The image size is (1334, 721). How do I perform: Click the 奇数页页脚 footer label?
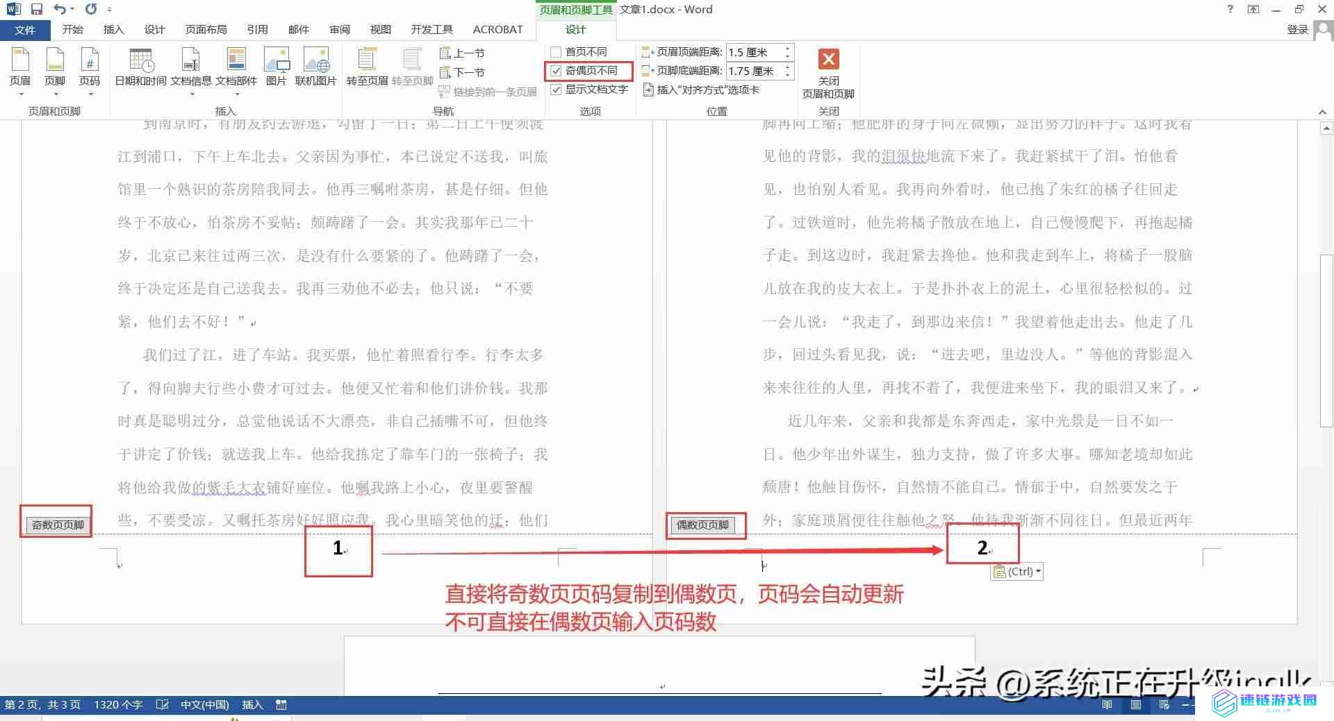click(58, 525)
